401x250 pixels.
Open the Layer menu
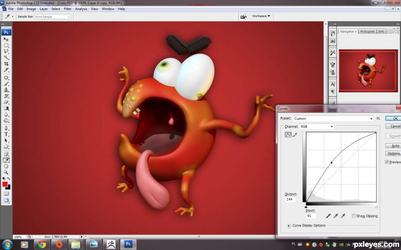click(x=43, y=9)
